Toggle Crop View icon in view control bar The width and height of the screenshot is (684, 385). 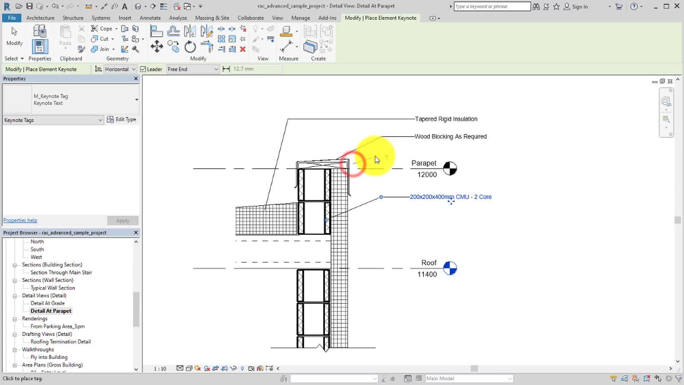(215, 368)
